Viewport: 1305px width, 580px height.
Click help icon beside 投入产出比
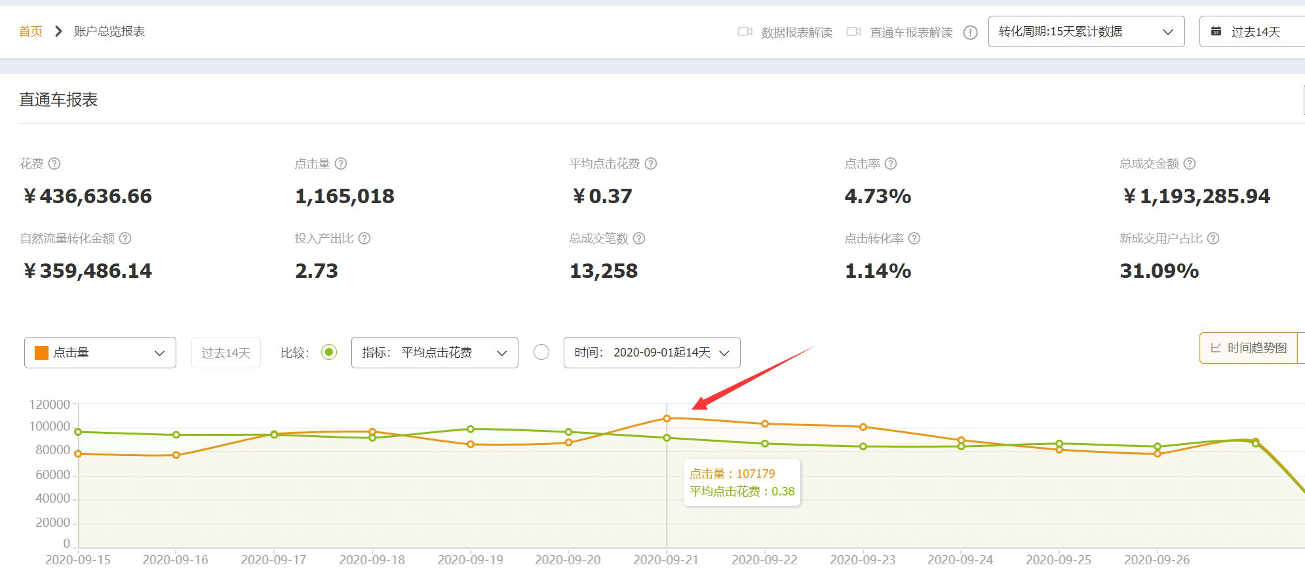(x=364, y=239)
